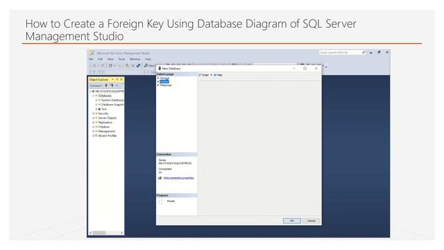The height and width of the screenshot is (250, 444).
Task: Click the navigate back toolbar icon
Action: 94,65
